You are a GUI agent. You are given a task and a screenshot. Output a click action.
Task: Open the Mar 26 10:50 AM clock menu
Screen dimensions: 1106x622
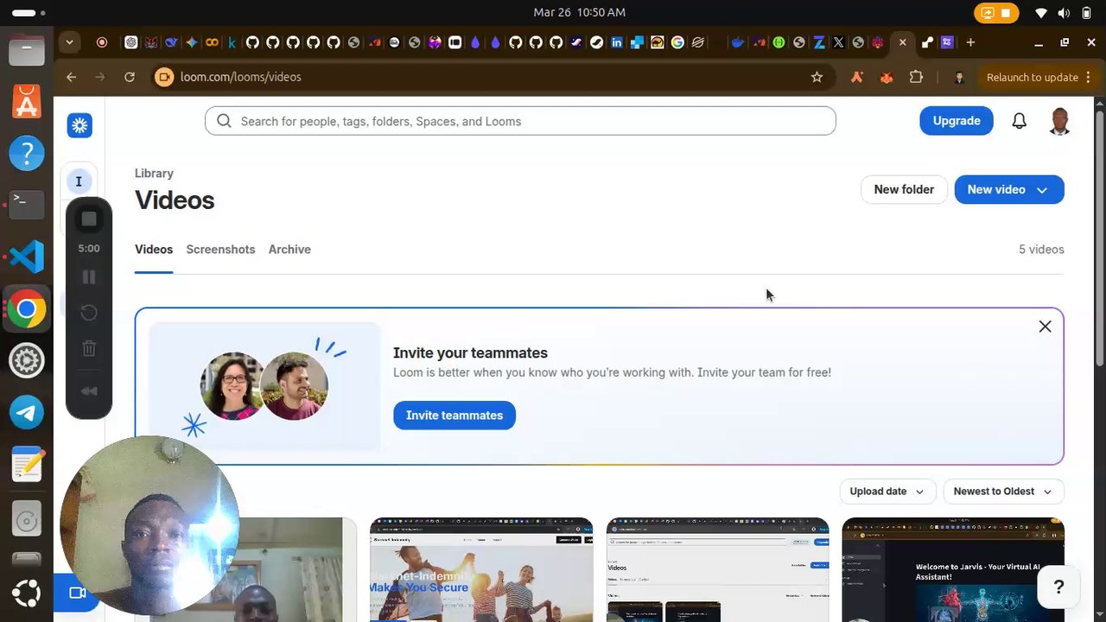point(580,13)
